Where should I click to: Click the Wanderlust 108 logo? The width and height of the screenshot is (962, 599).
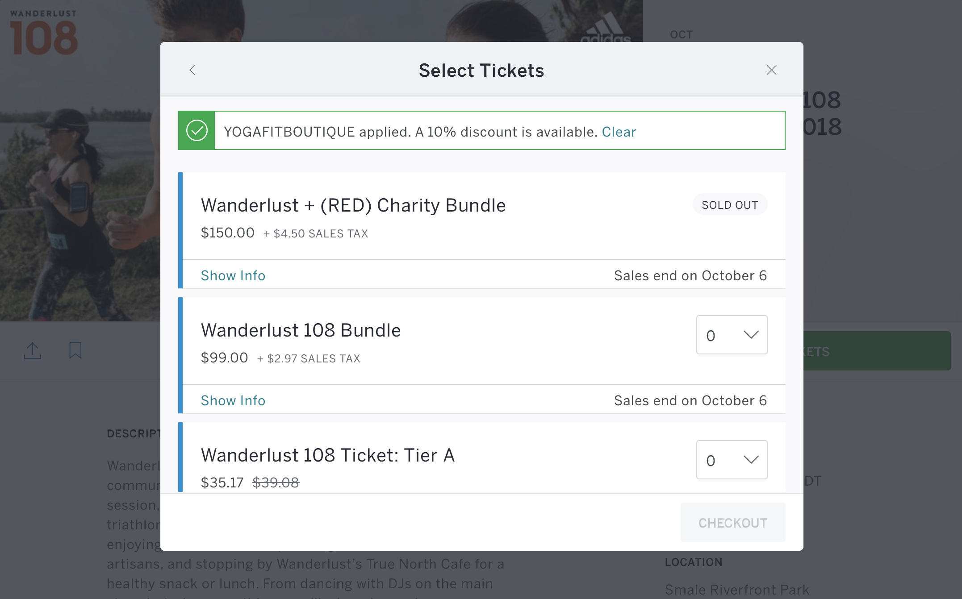click(44, 33)
